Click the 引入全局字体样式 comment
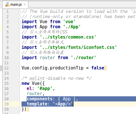Image resolution: width=136 pixels, height=114 pixels. (43, 42)
